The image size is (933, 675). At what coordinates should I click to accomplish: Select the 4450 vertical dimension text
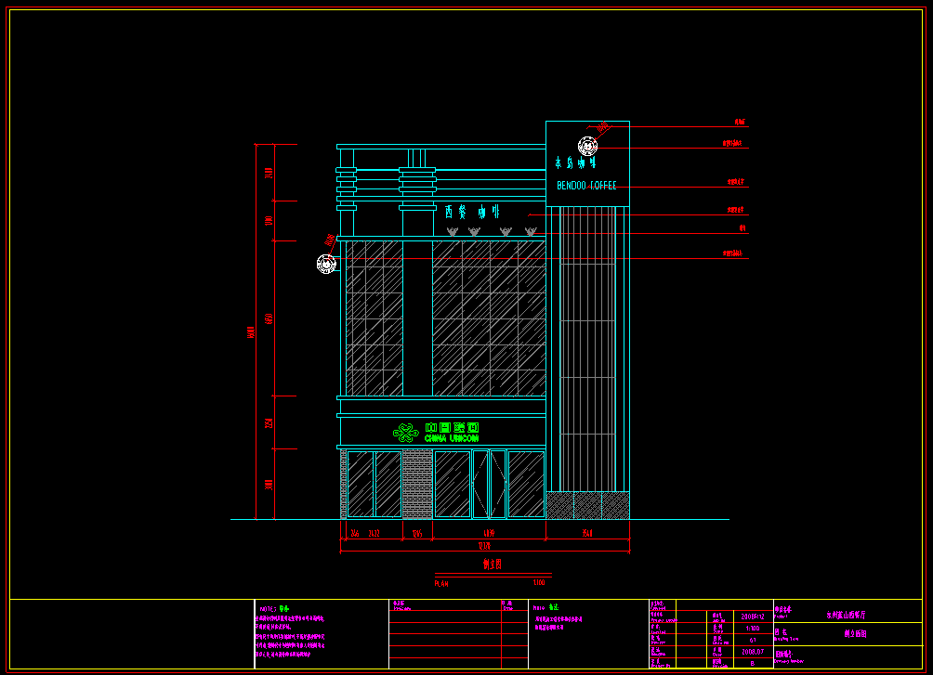pos(269,318)
